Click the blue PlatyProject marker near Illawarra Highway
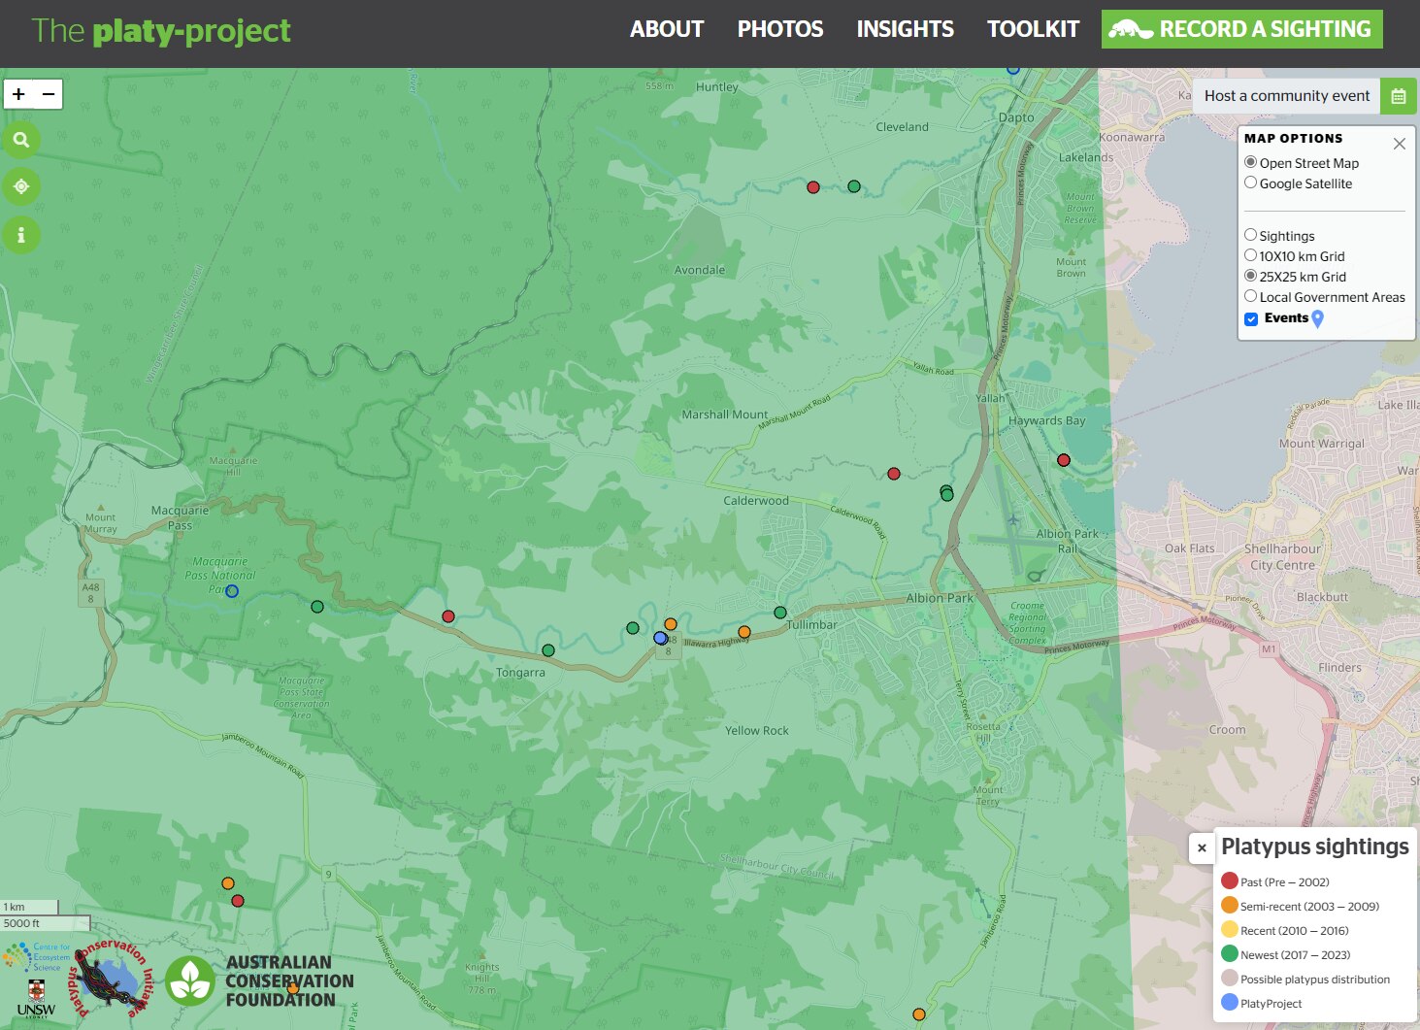This screenshot has width=1420, height=1030. point(659,638)
